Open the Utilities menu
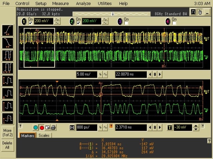Viewport: 213px width, 159px height. 105,3
